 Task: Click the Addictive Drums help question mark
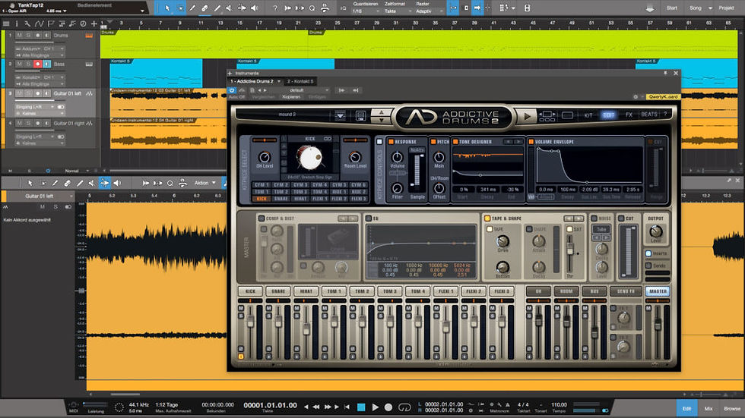click(665, 115)
